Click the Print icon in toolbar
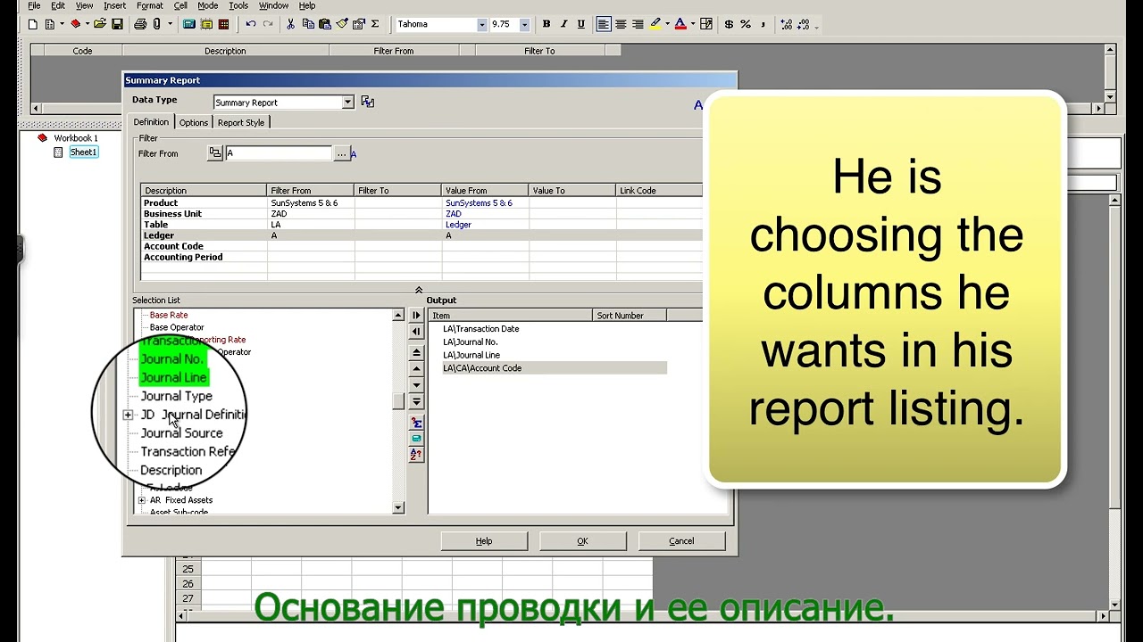 (140, 24)
